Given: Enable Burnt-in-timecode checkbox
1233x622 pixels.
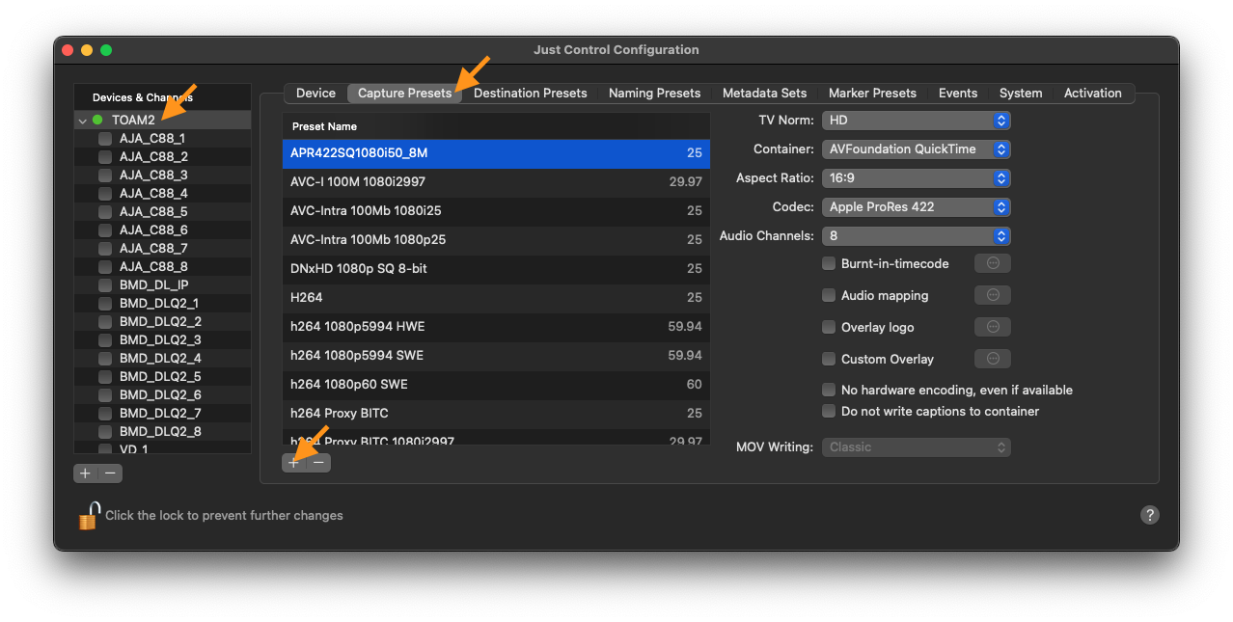Looking at the screenshot, I should click(x=829, y=263).
